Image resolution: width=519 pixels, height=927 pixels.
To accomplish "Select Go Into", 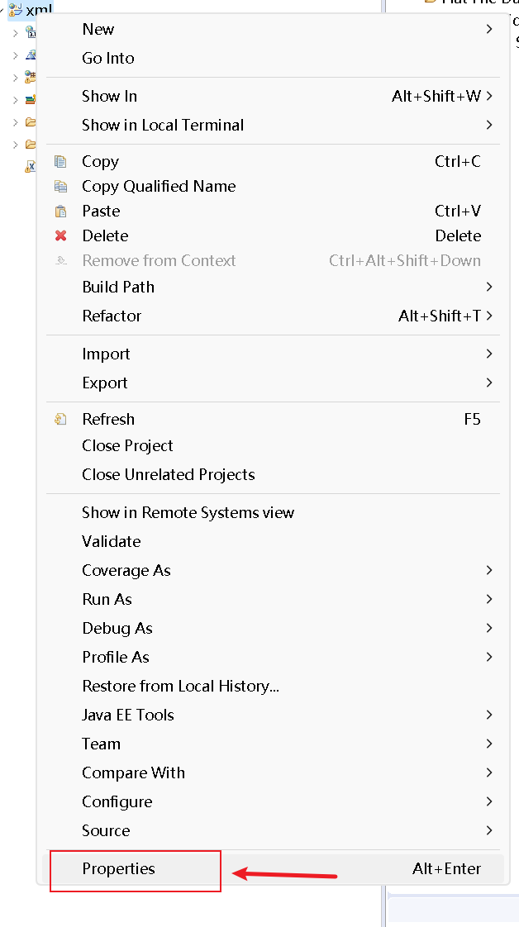I will 107,59.
